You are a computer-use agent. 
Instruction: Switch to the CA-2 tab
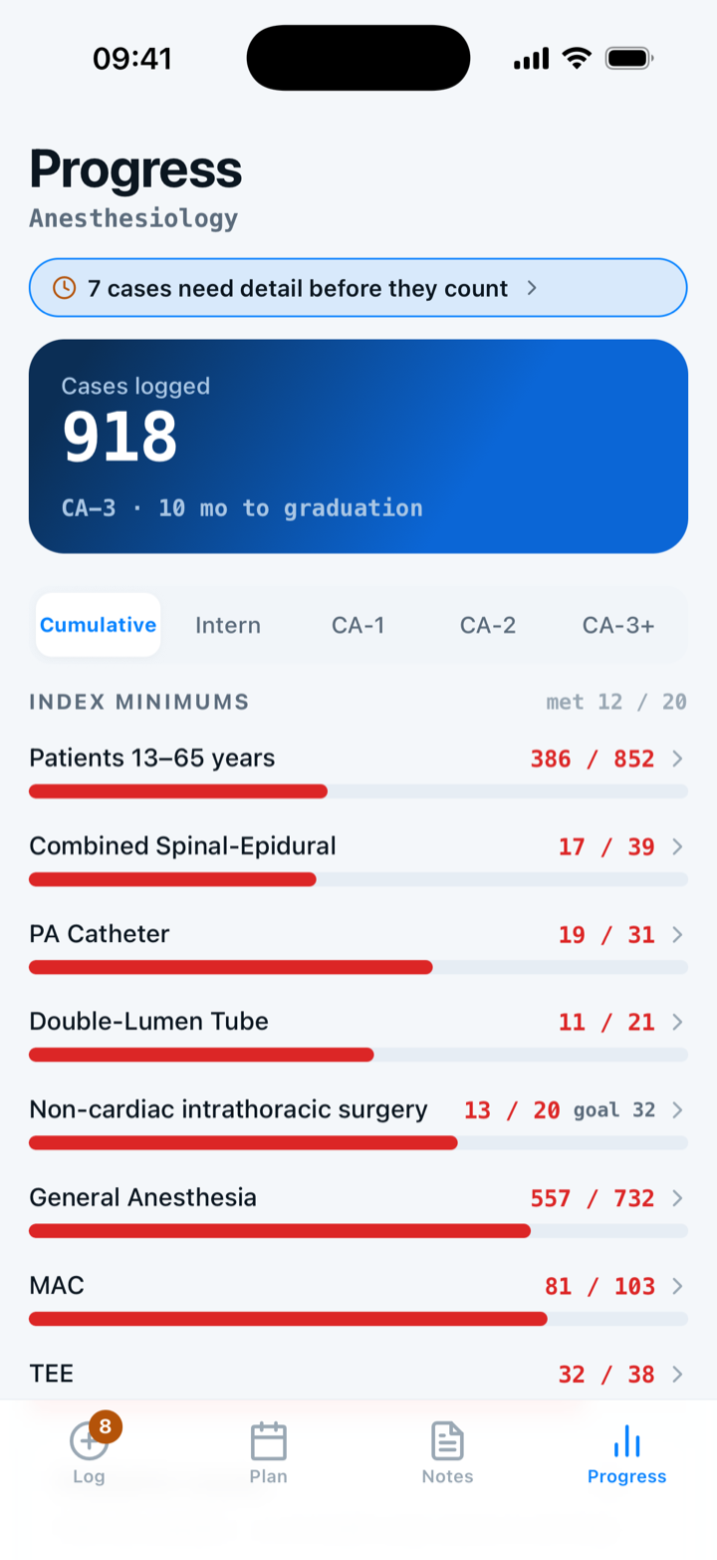(488, 625)
